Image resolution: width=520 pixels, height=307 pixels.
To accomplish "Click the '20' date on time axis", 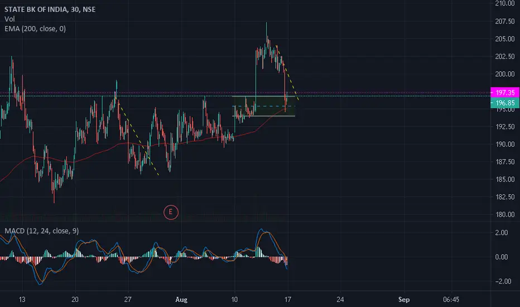I will pos(75,300).
